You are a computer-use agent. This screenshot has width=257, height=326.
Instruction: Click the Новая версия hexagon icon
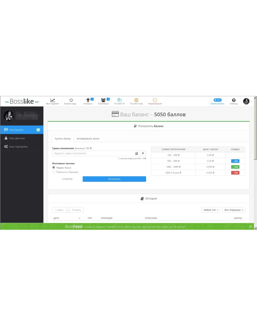pos(155,100)
